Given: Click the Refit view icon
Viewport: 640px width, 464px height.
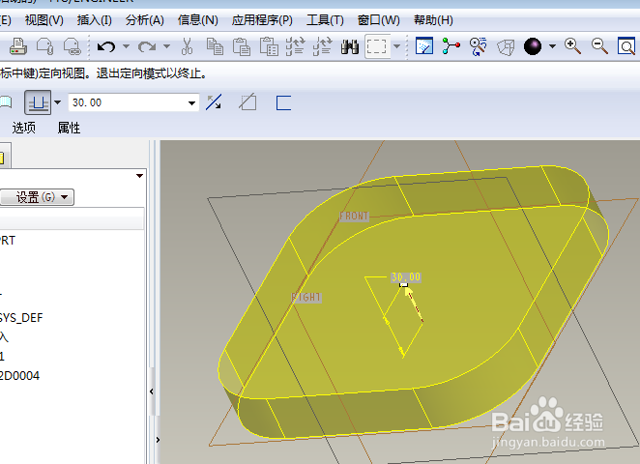Looking at the screenshot, I should pos(626,46).
